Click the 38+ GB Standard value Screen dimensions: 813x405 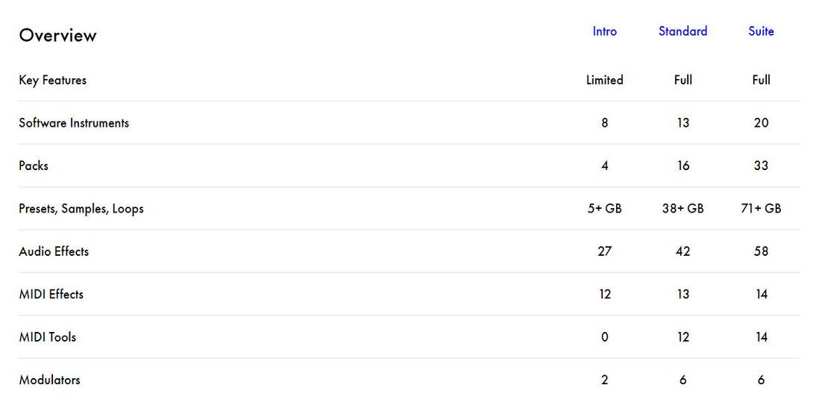pos(682,209)
